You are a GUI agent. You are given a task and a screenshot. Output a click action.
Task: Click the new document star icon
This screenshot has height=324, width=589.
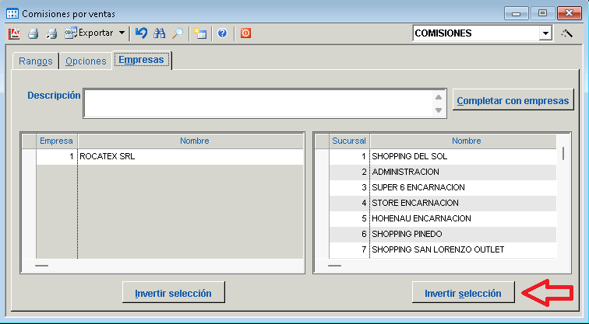[201, 33]
